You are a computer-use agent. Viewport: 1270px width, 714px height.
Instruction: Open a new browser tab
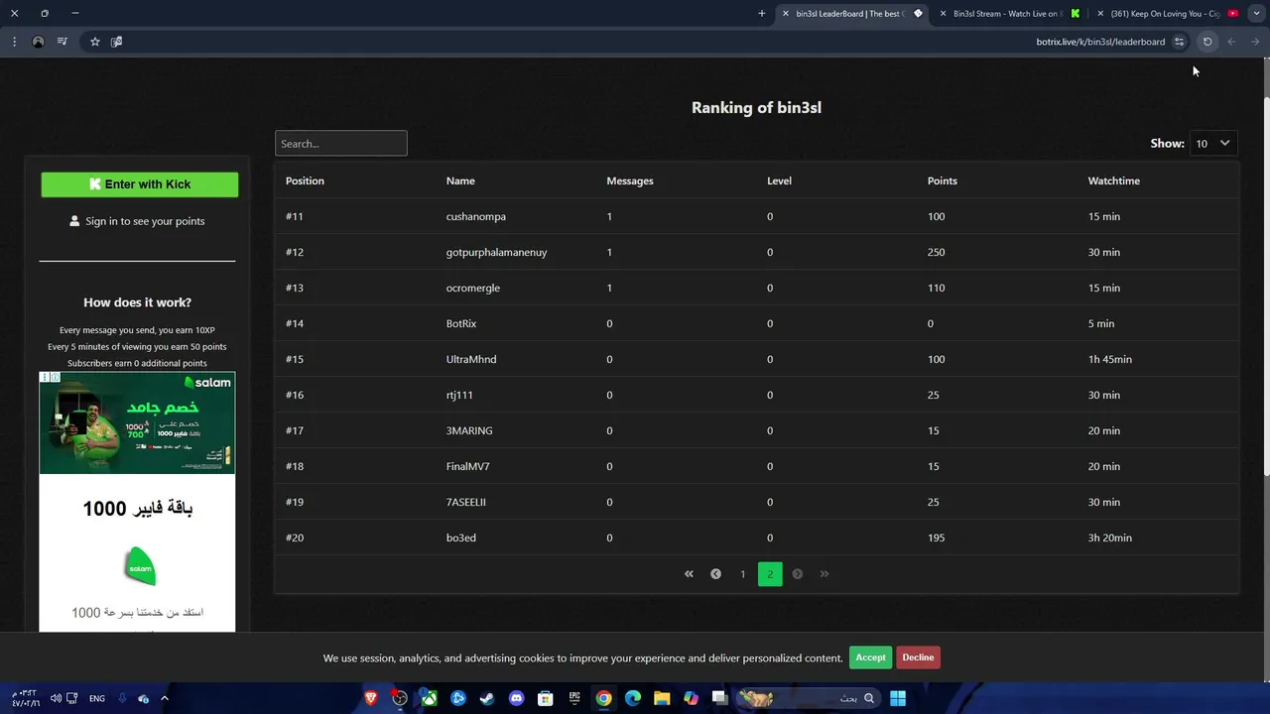[762, 13]
